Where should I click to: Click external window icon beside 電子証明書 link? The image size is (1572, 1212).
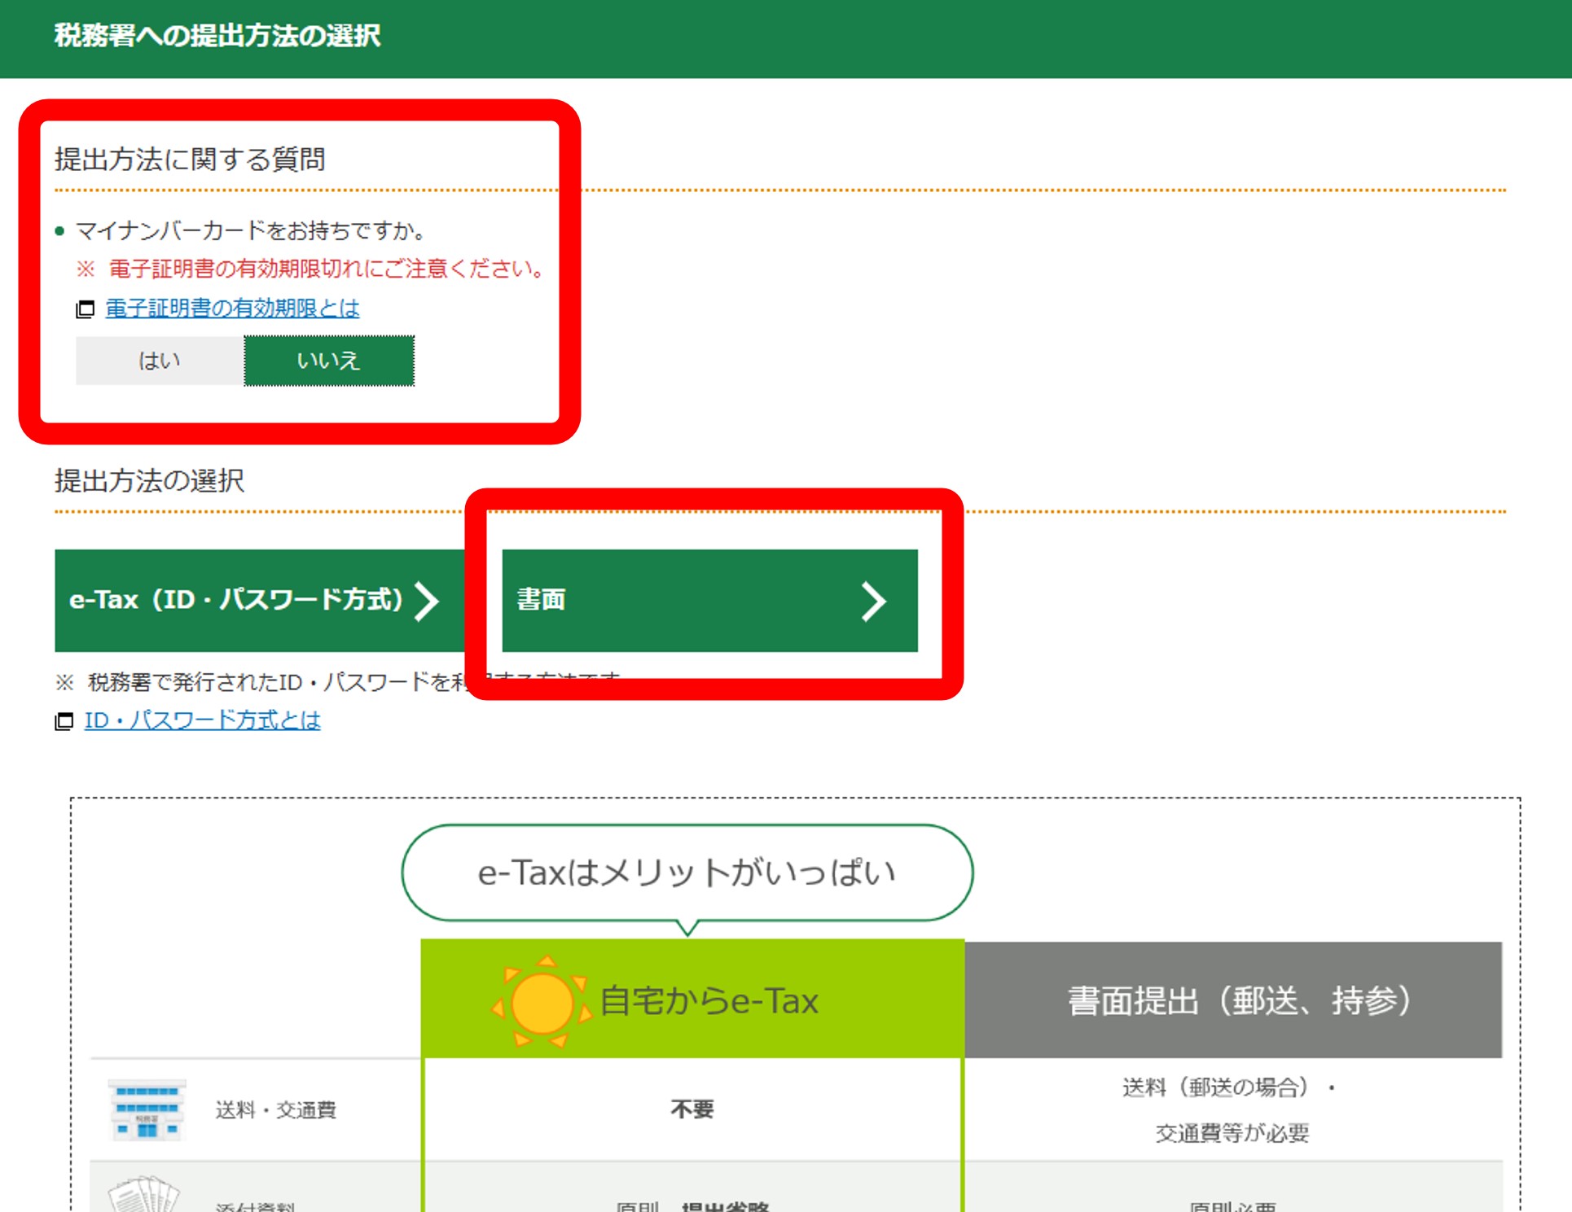coord(86,309)
